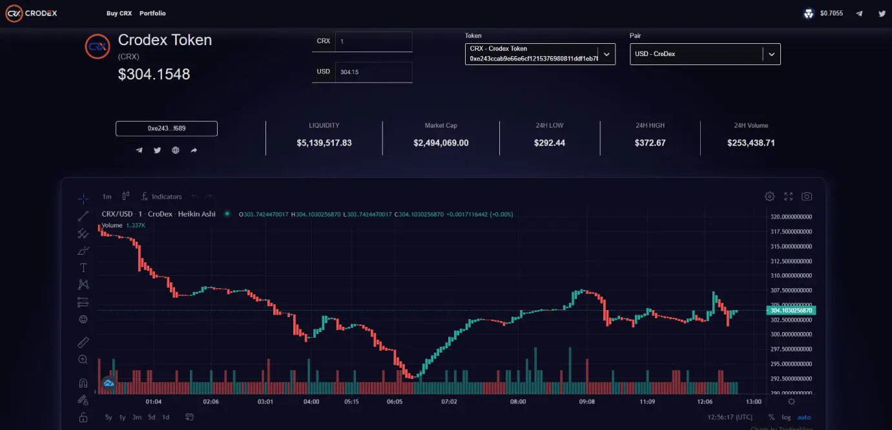Select the zoom in tool
The width and height of the screenshot is (892, 430).
[83, 360]
